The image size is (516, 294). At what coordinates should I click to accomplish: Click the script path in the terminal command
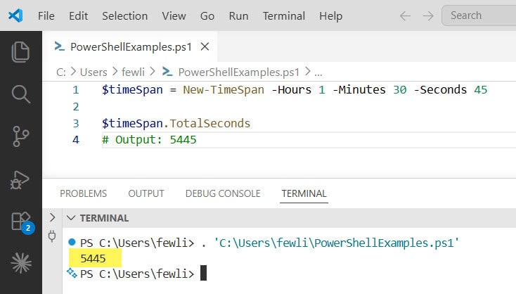336,243
